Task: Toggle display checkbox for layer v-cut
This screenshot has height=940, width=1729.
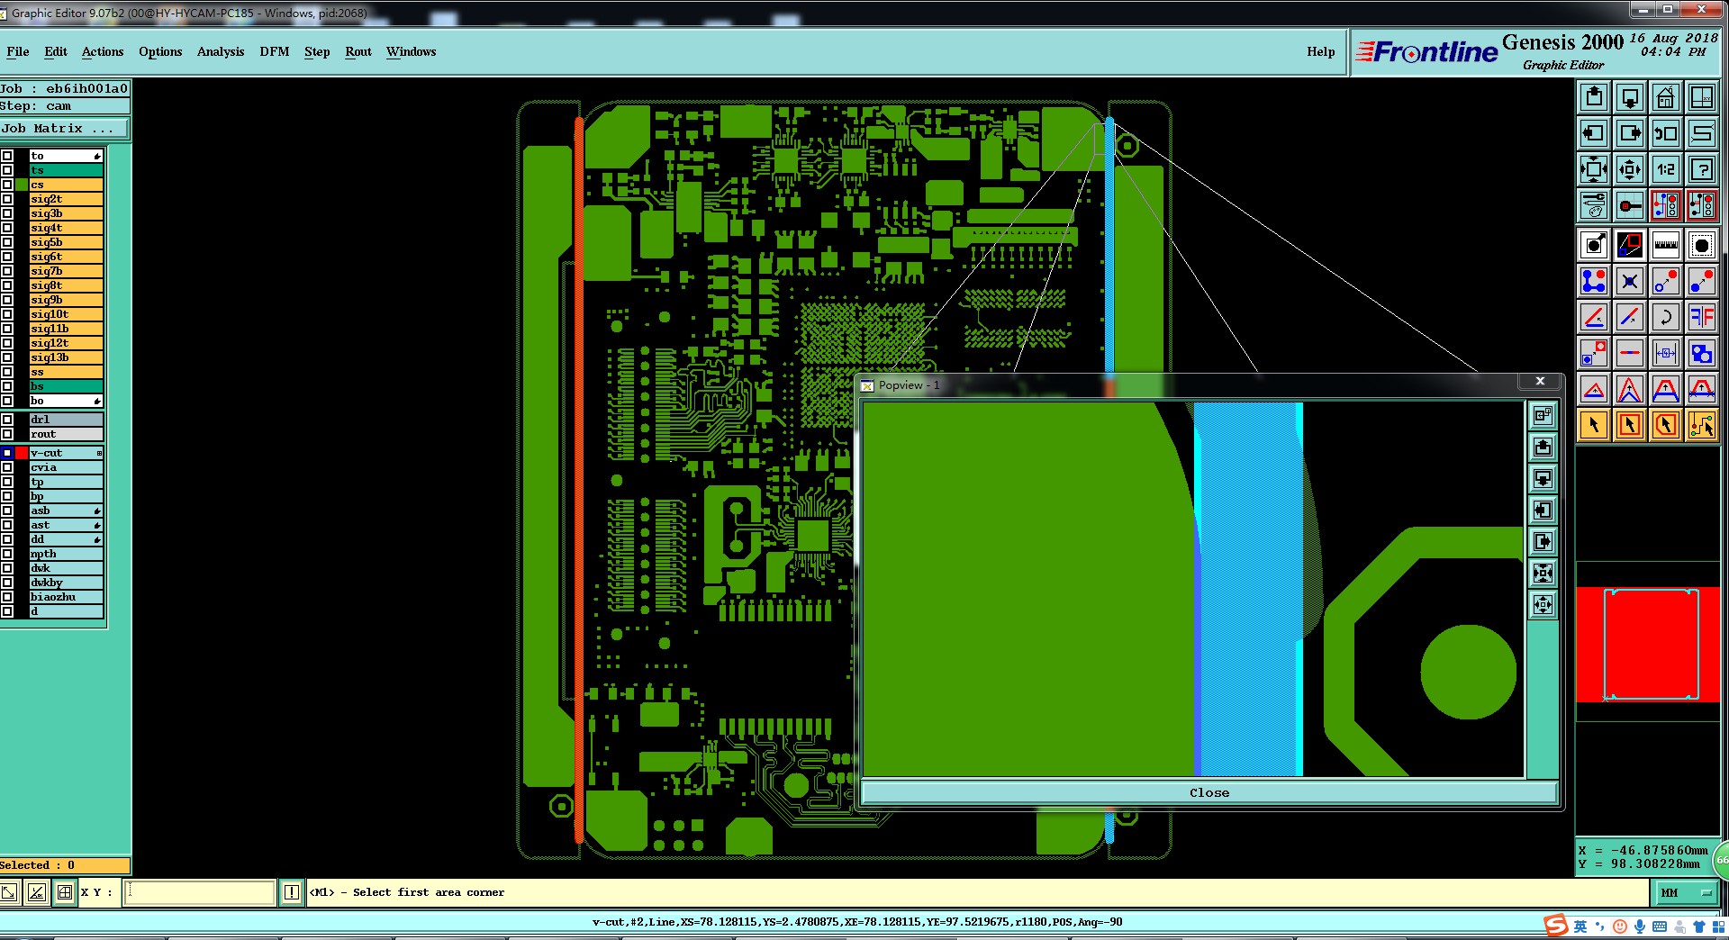Action: click(x=7, y=453)
